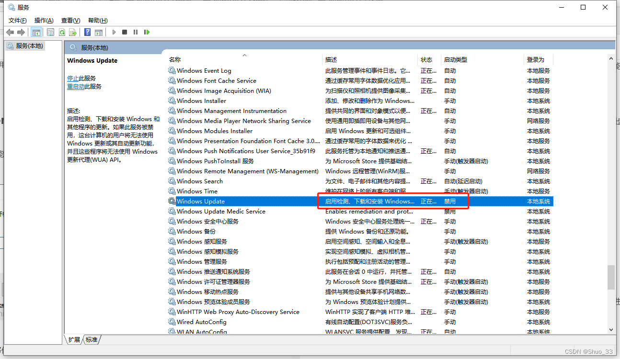620x359 pixels.
Task: Click the Windows Update title in detail pane
Action: click(x=92, y=60)
